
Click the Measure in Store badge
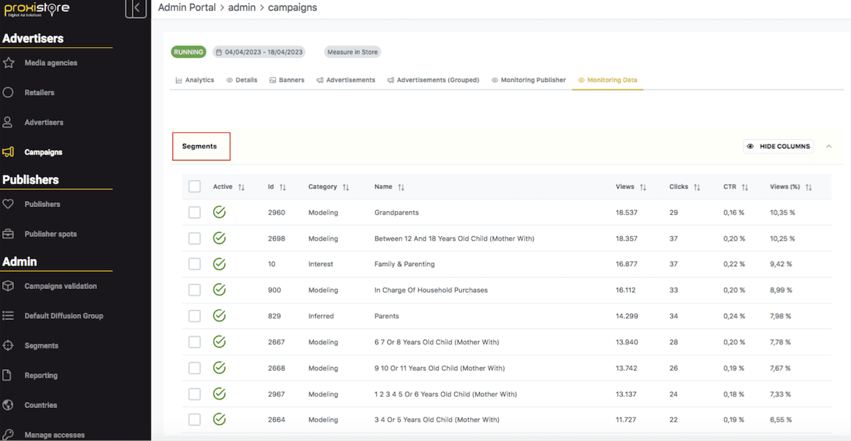tap(352, 52)
